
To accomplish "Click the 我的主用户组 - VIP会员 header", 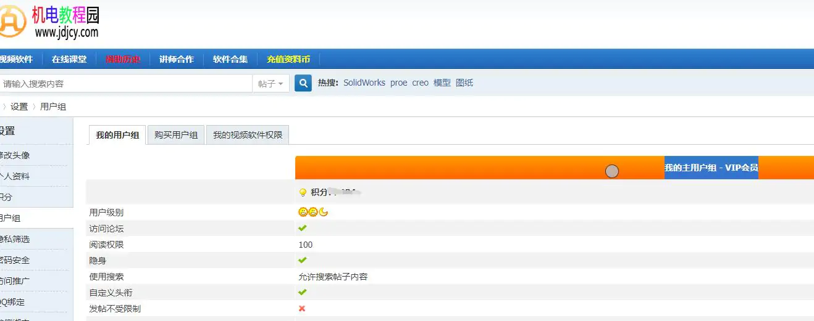I will 711,168.
